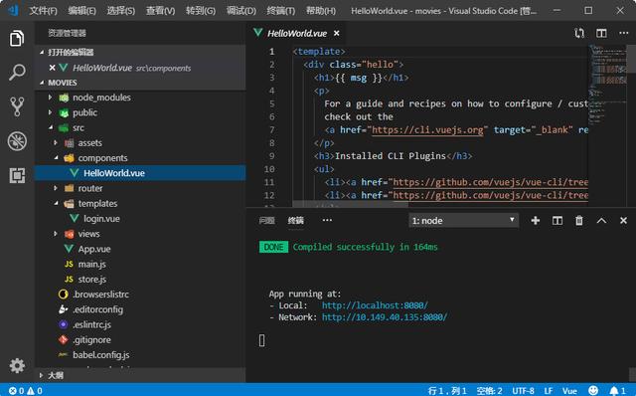This screenshot has height=396, width=636.
Task: Open the Explorer view in activity bar
Action: point(17,39)
